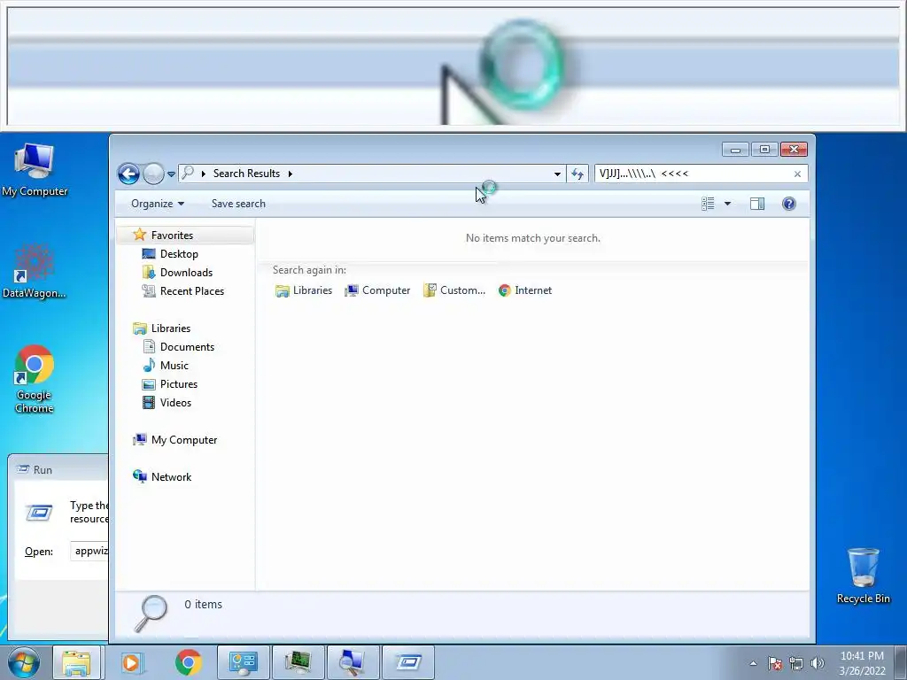
Task: Open the recent pages dropdown arrow
Action: pos(171,174)
